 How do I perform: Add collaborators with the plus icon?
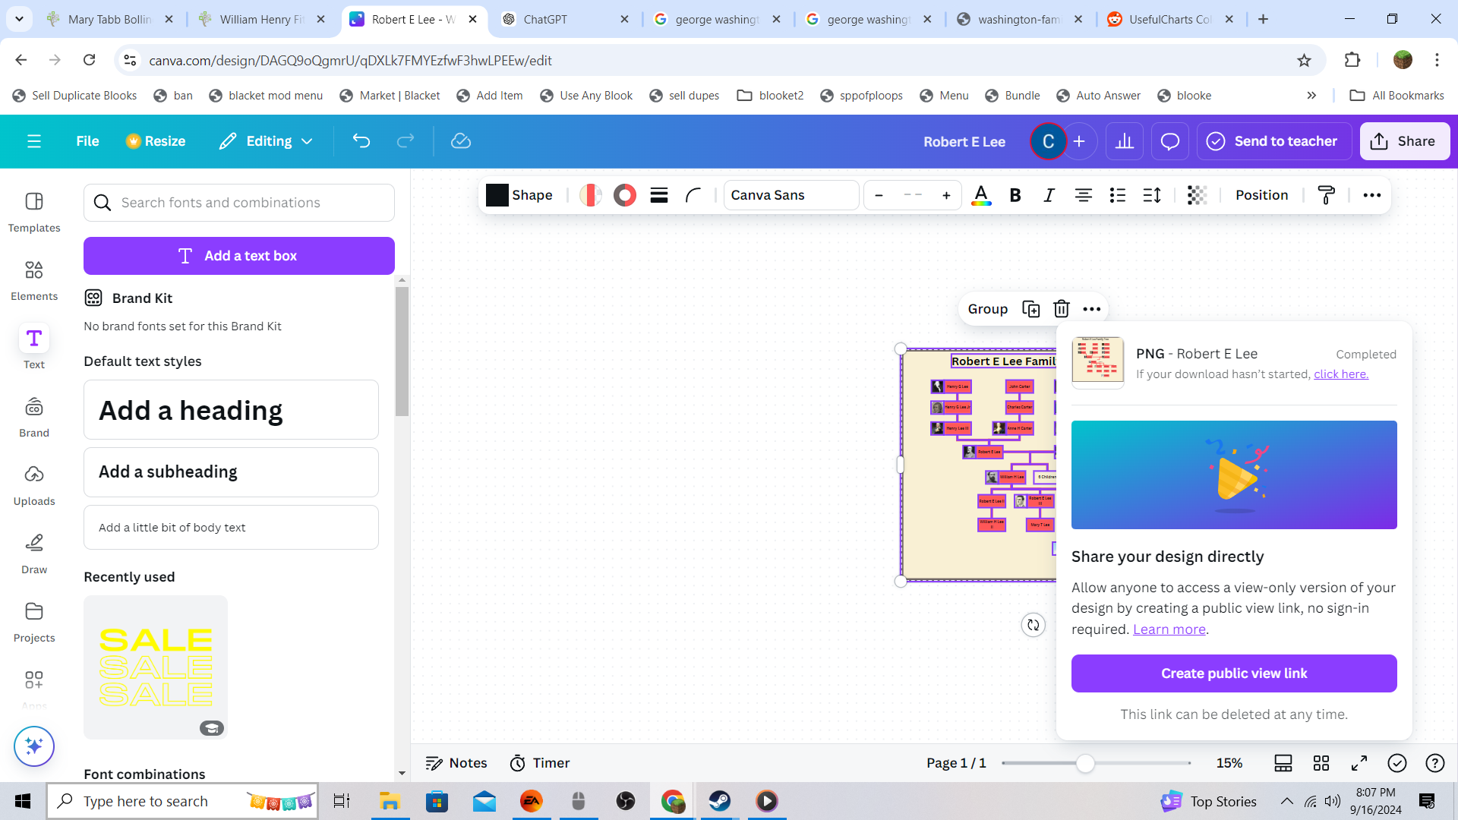pyautogui.click(x=1079, y=141)
